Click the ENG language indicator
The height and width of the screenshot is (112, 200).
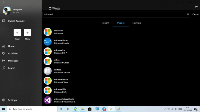click(180, 109)
